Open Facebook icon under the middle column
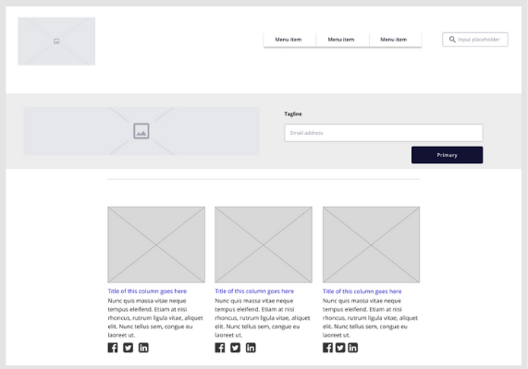This screenshot has height=369, width=528. (220, 348)
